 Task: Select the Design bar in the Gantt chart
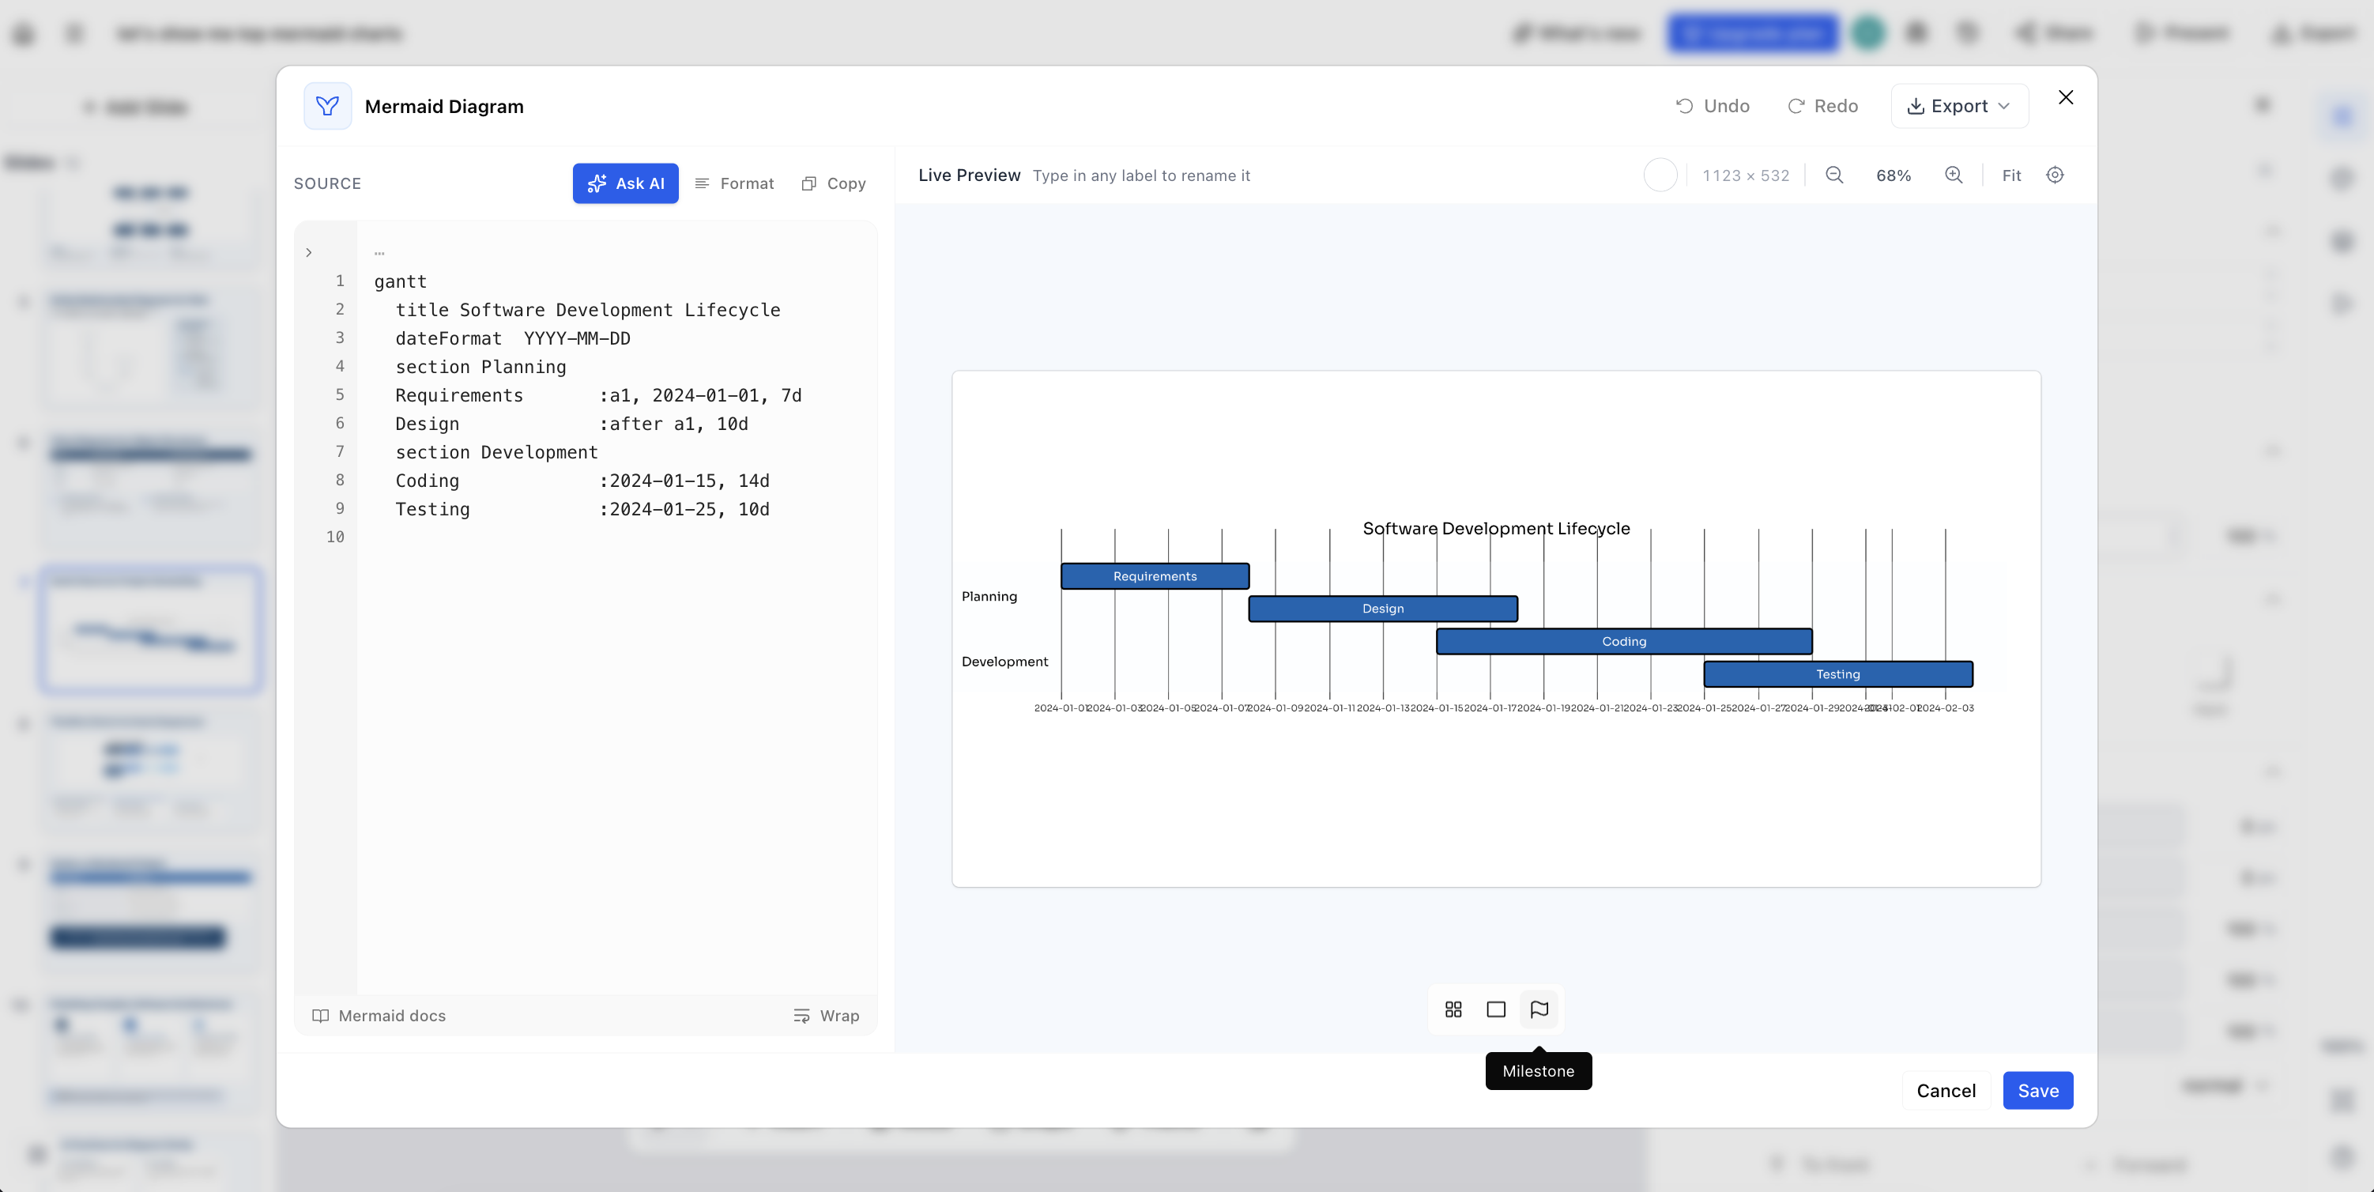(x=1383, y=609)
